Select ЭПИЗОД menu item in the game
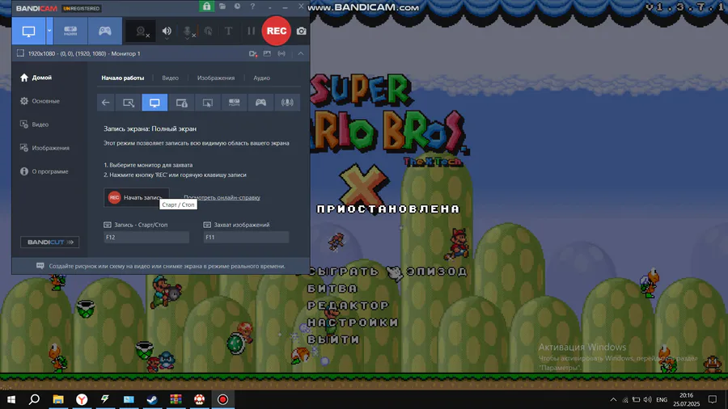Image resolution: width=728 pixels, height=409 pixels. coord(437,272)
